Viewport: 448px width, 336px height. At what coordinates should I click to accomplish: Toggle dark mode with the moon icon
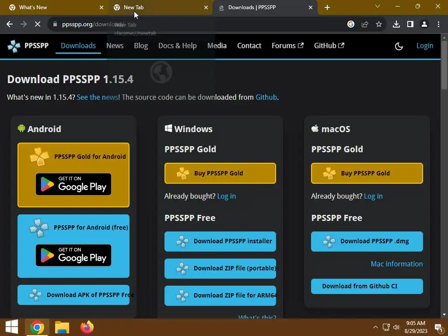tap(399, 46)
